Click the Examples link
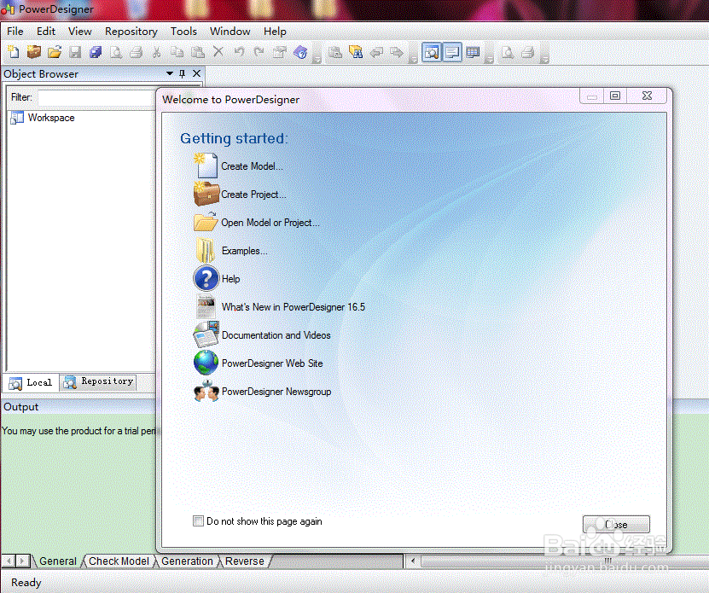709x593 pixels. [244, 251]
